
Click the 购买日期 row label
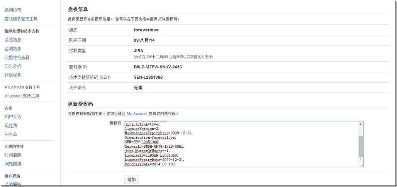[78, 40]
